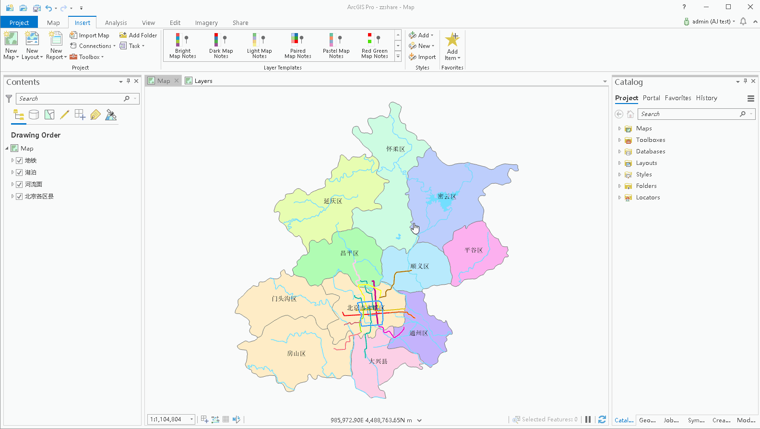The height and width of the screenshot is (429, 760).
Task: Click the Catalog pane menu icon
Action: point(751,98)
